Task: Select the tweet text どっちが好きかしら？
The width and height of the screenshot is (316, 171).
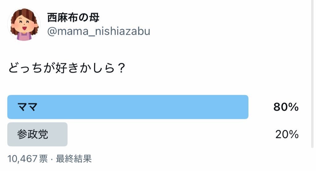Action: [67, 68]
